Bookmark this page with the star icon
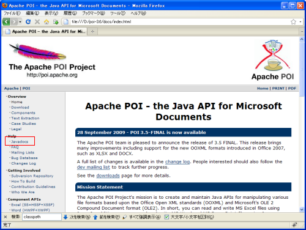 pyautogui.click(x=293, y=21)
